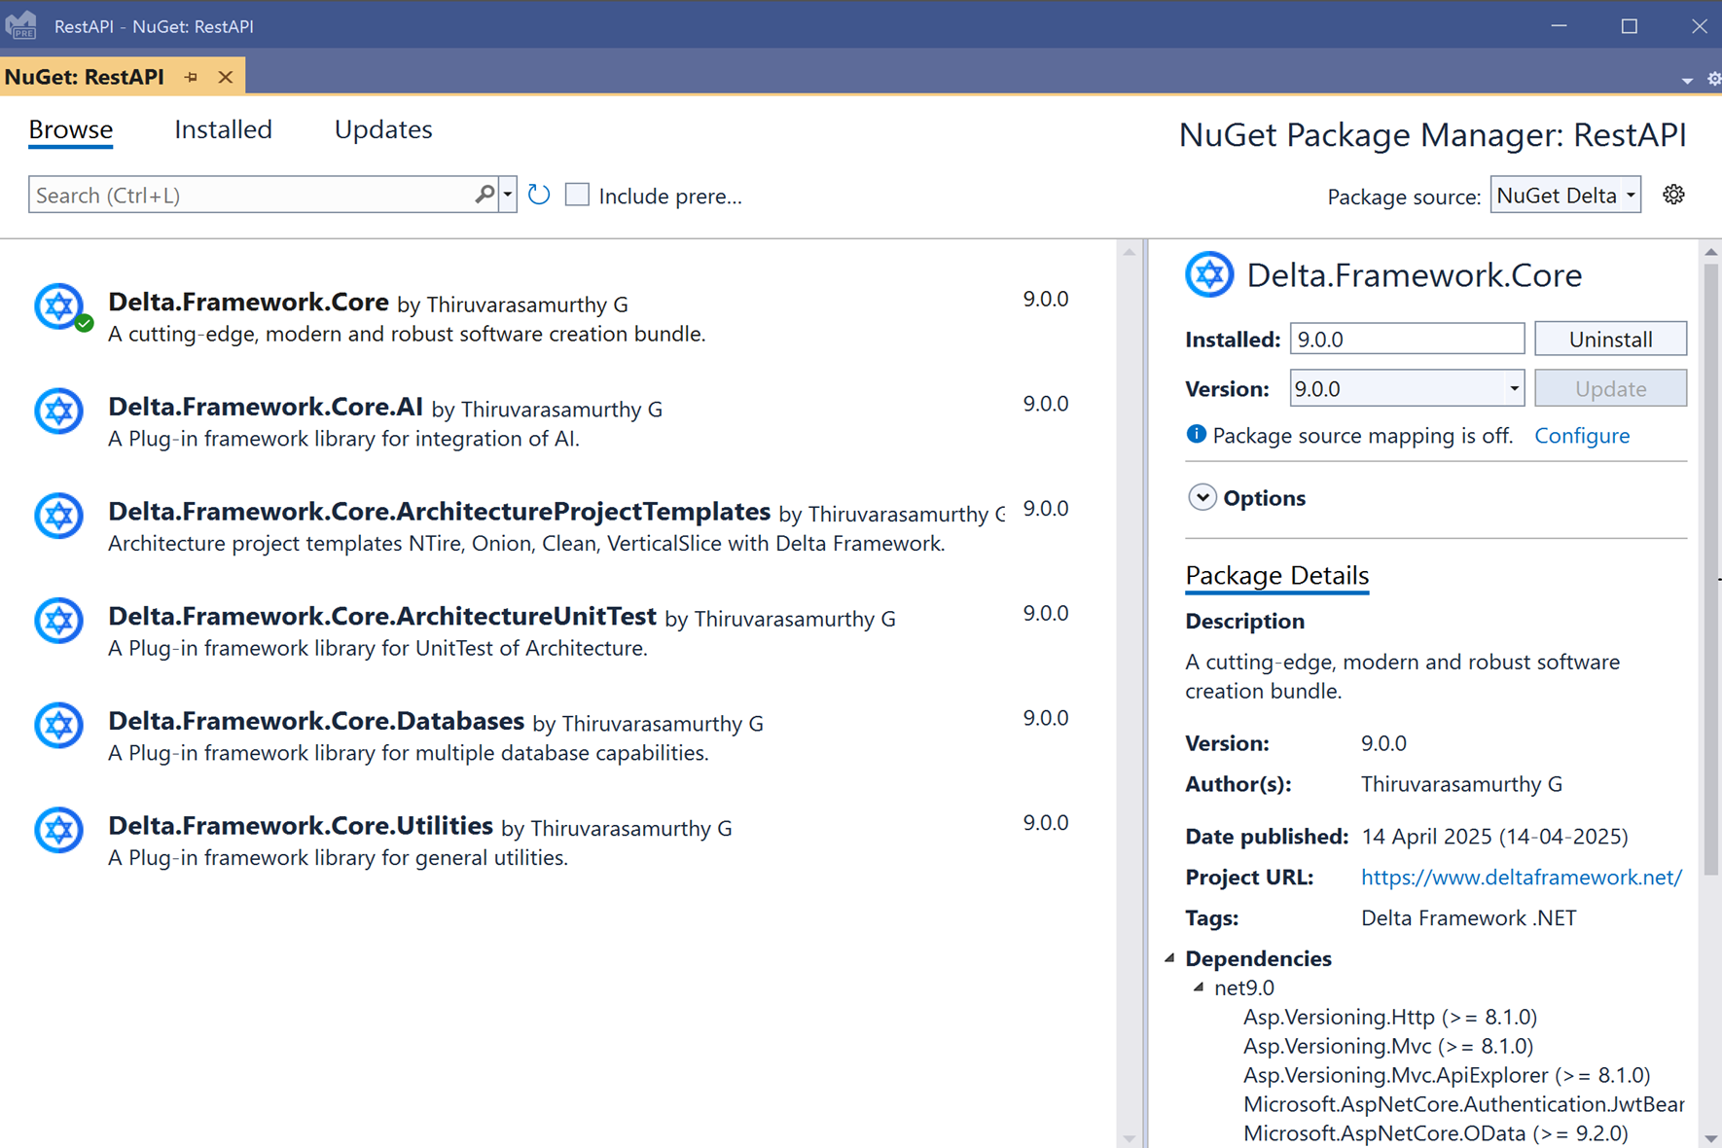Click the package search input field
This screenshot has height=1148, width=1722.
[x=250, y=195]
